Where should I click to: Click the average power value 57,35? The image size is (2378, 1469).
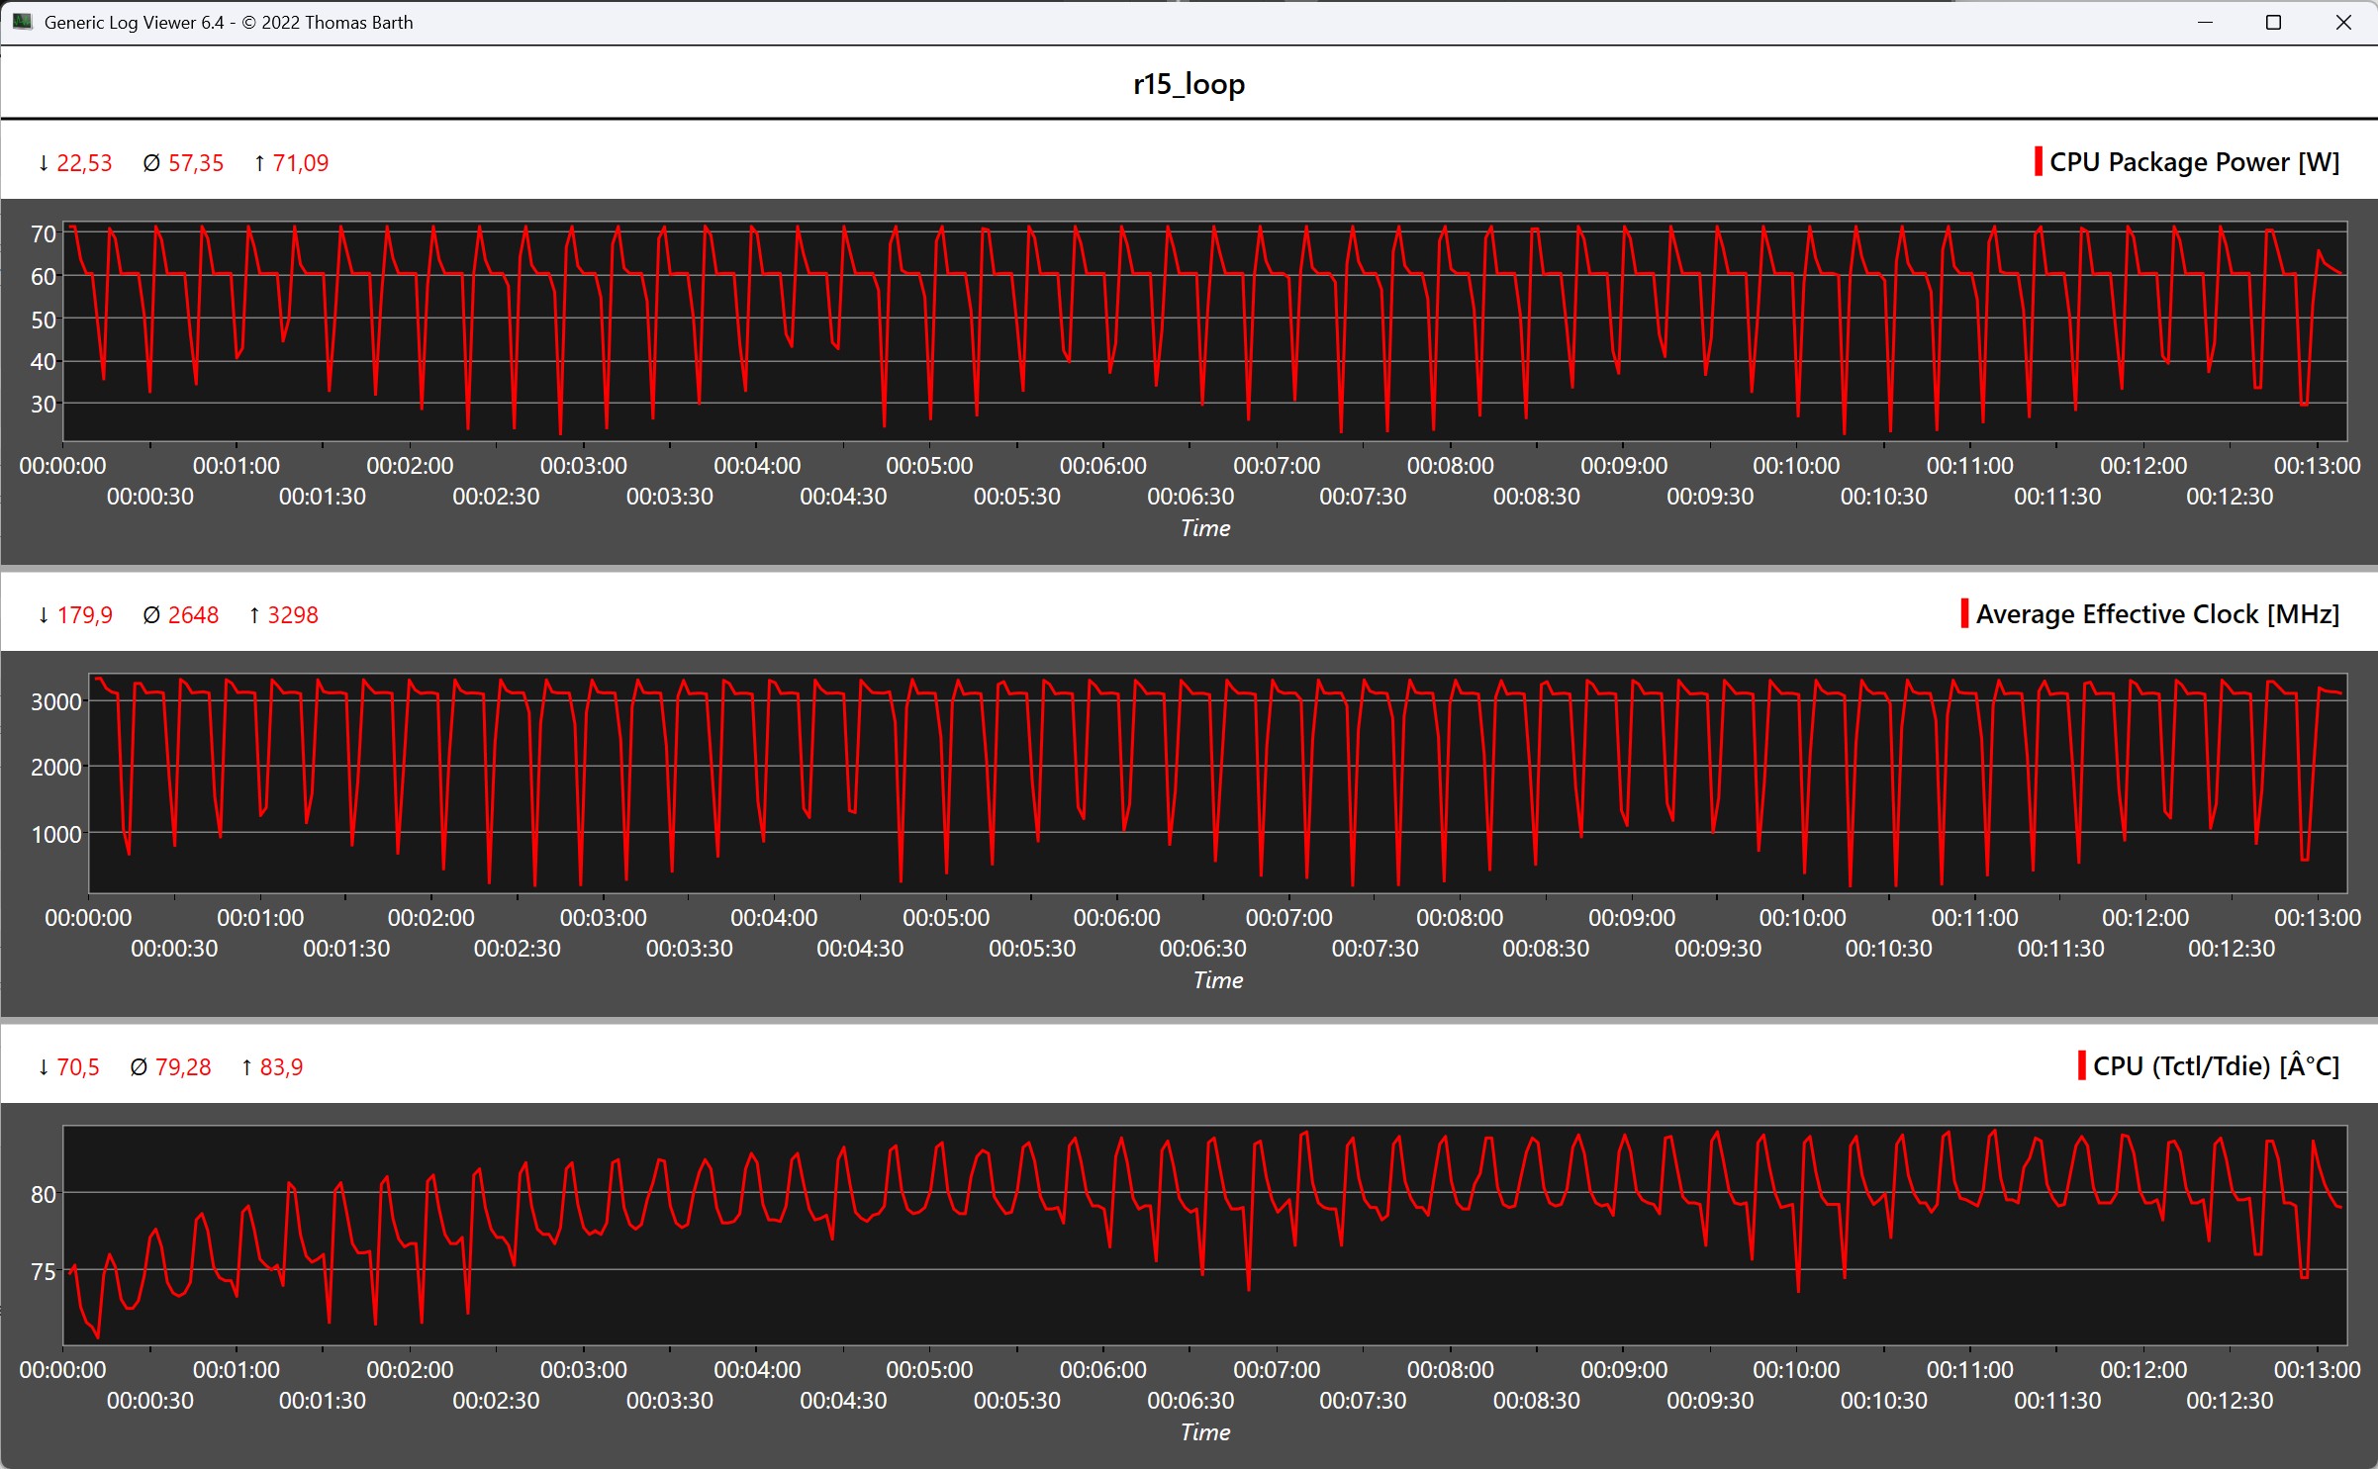[196, 163]
